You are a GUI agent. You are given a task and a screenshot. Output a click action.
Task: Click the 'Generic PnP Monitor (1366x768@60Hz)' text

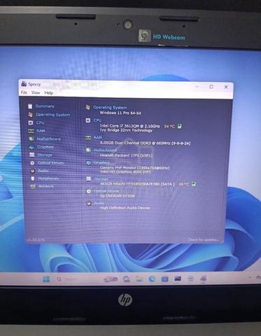[135, 167]
